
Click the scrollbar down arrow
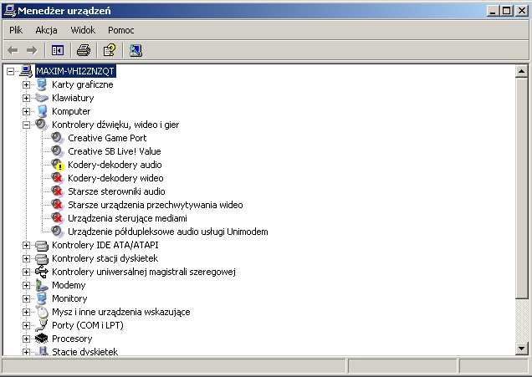521,349
